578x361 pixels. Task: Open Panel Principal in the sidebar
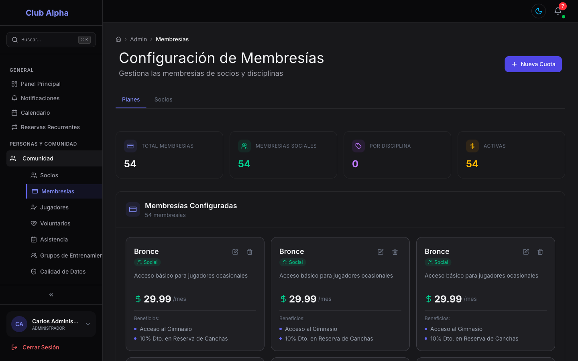(51, 84)
